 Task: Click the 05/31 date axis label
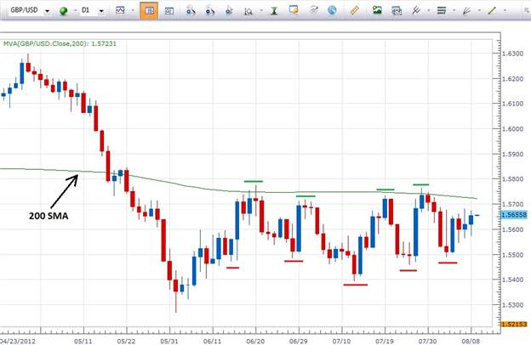(169, 341)
